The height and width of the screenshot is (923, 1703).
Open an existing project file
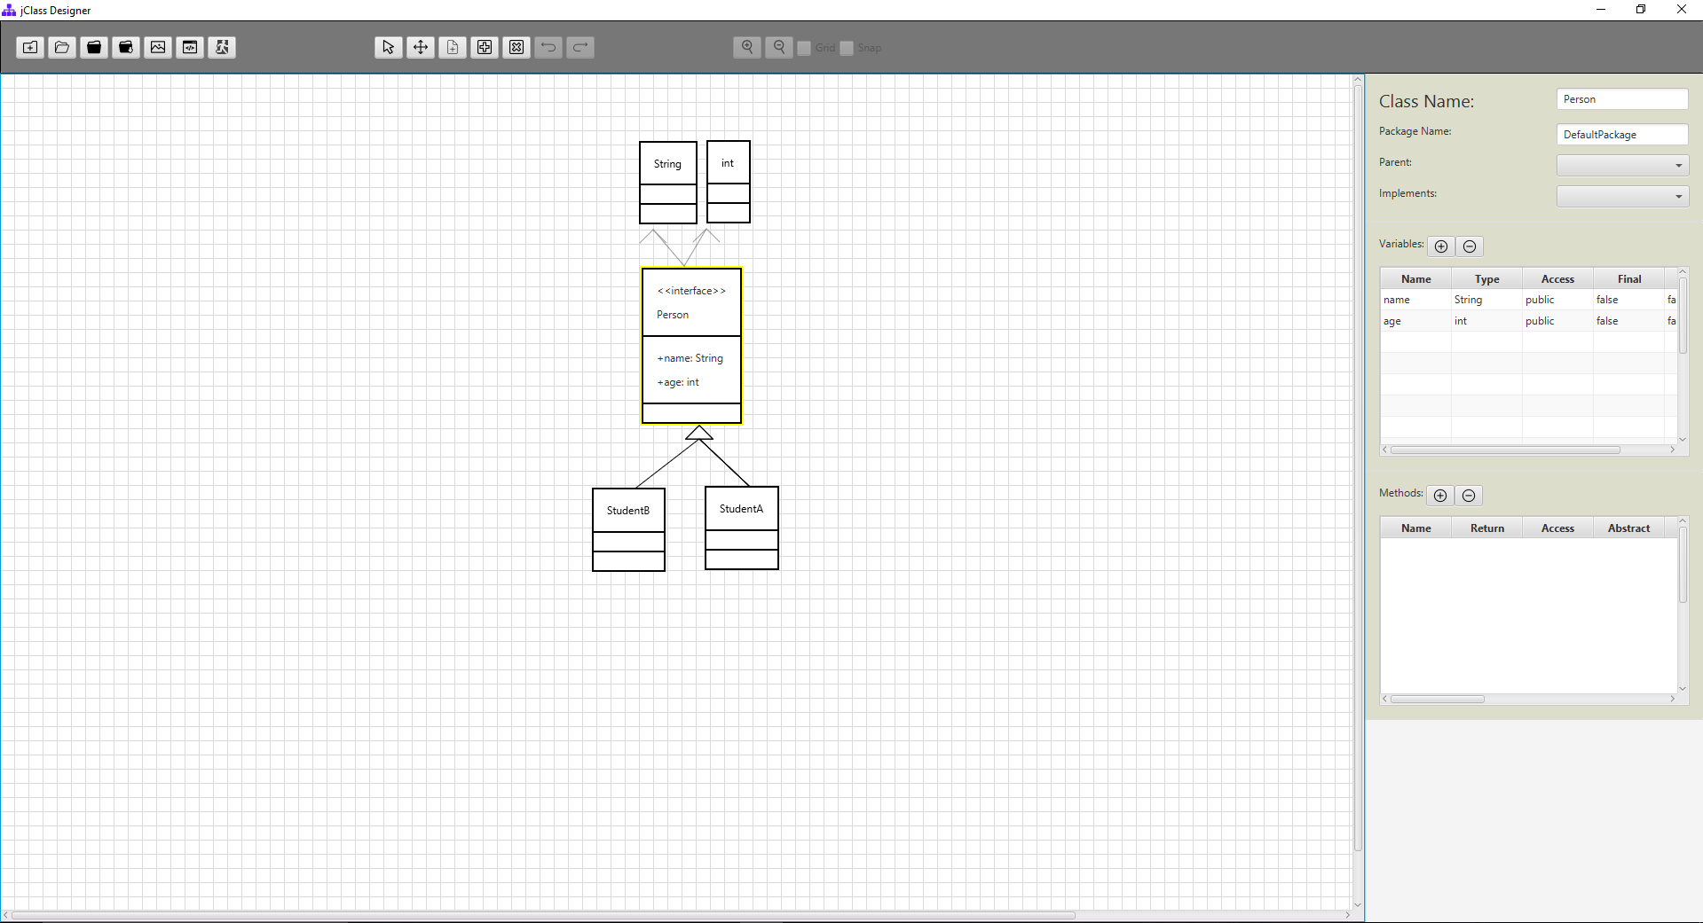[x=61, y=47]
